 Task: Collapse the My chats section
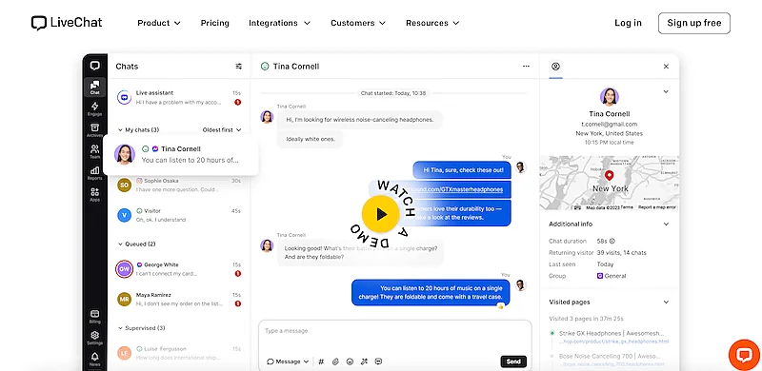pyautogui.click(x=138, y=129)
